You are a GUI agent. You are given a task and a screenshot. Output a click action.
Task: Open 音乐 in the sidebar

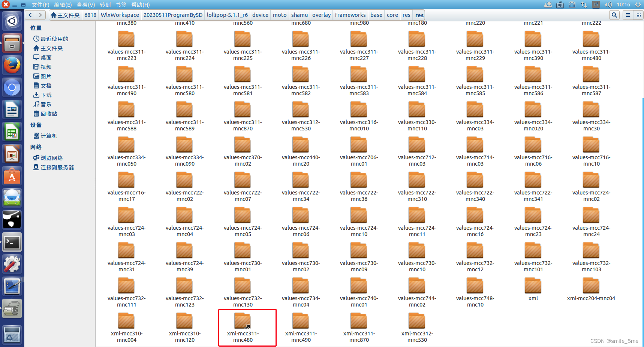[x=42, y=104]
